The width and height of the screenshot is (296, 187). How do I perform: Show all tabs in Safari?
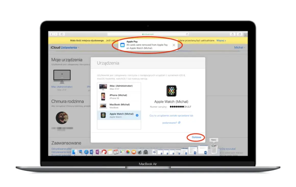pos(240,34)
